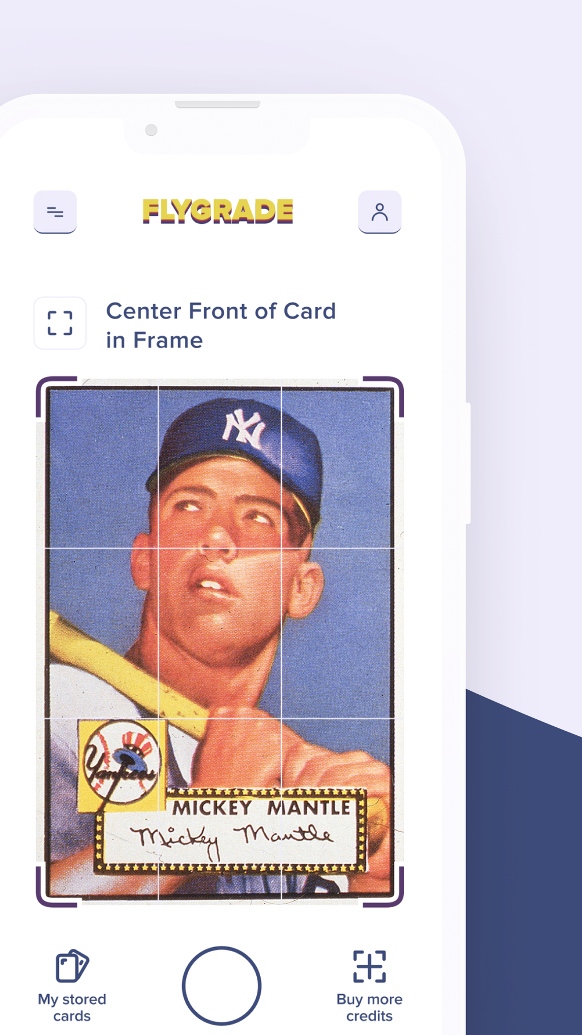Tap the bottom-left purple frame corner

[x=56, y=887]
